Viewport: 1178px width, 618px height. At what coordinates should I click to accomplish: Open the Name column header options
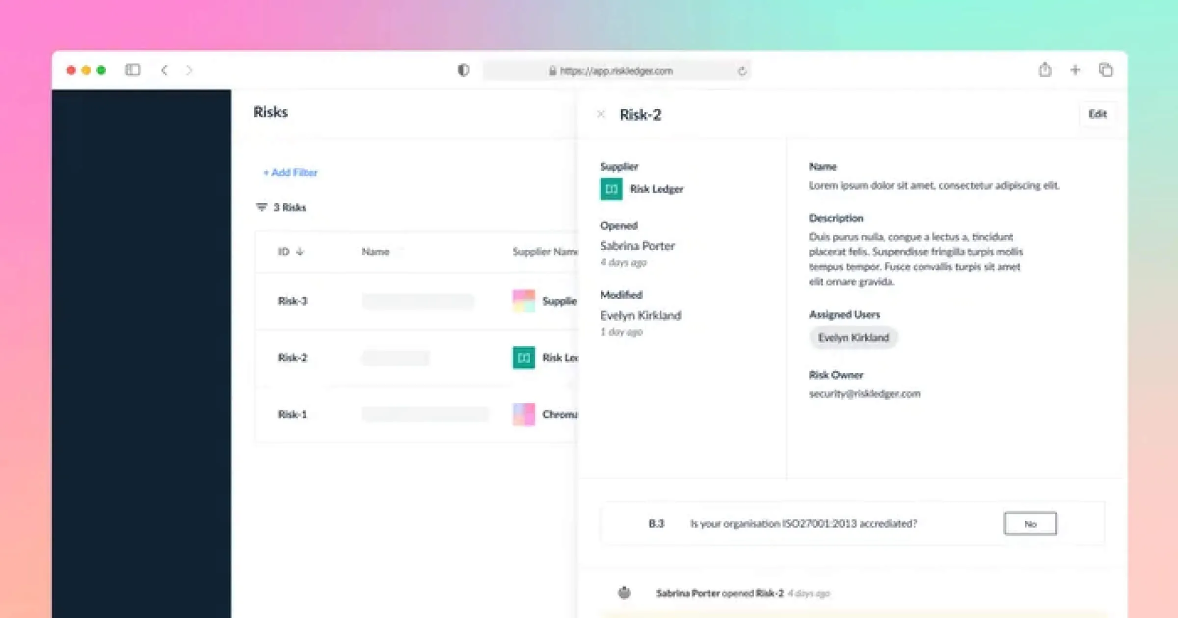click(x=376, y=252)
